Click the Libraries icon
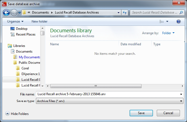This screenshot has height=122, width=187. [x=10, y=46]
